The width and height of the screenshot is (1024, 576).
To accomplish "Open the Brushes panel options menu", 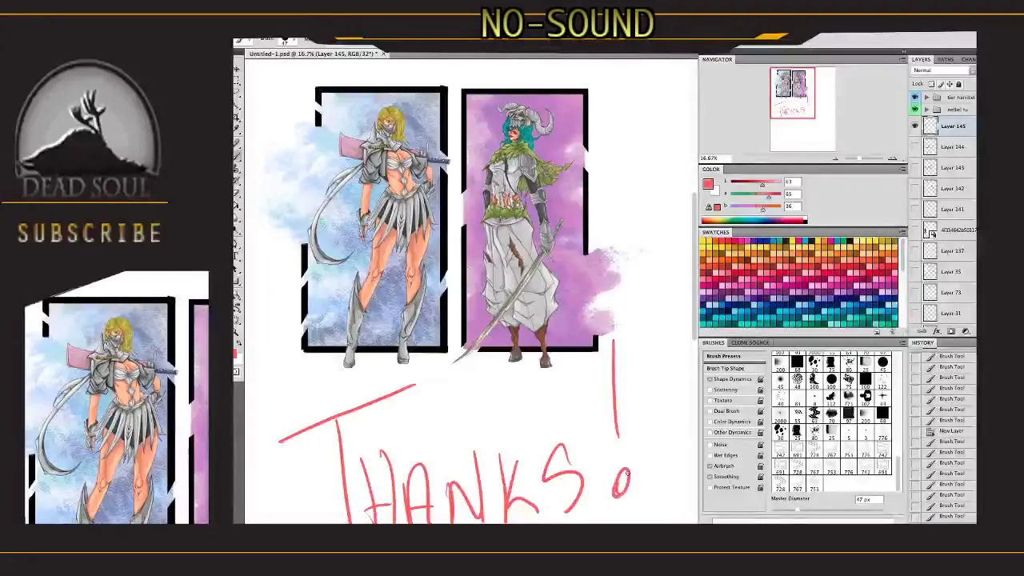I will point(903,342).
